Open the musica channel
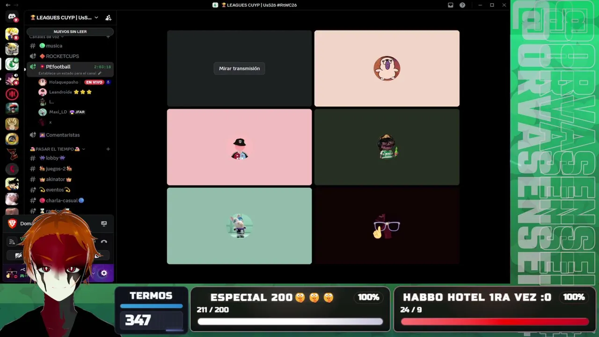This screenshot has width=599, height=337. (x=70, y=45)
